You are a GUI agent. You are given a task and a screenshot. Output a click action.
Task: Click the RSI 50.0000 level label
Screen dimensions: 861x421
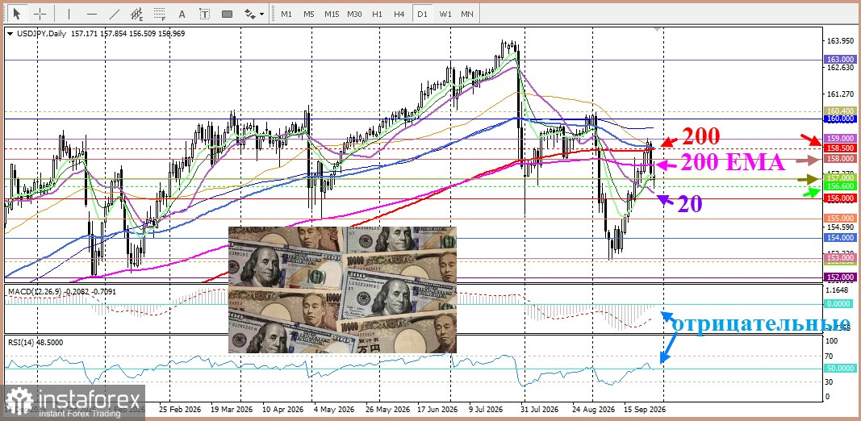tap(839, 369)
